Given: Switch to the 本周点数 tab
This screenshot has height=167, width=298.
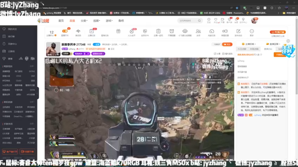Looking at the screenshot, I should 254,49.
